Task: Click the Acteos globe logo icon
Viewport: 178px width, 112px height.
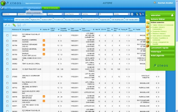Action: point(3,3)
